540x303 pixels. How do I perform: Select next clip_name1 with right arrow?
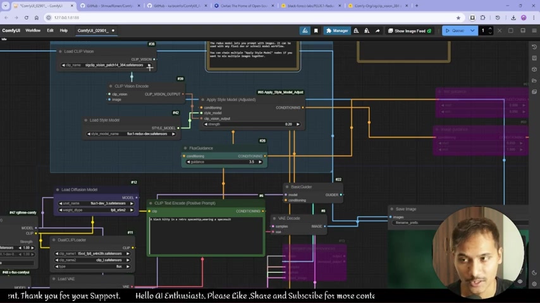(128, 254)
